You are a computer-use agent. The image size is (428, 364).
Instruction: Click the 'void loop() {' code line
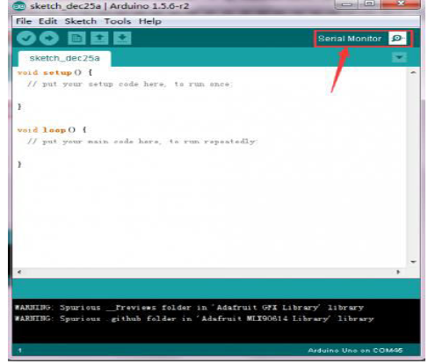coord(52,130)
